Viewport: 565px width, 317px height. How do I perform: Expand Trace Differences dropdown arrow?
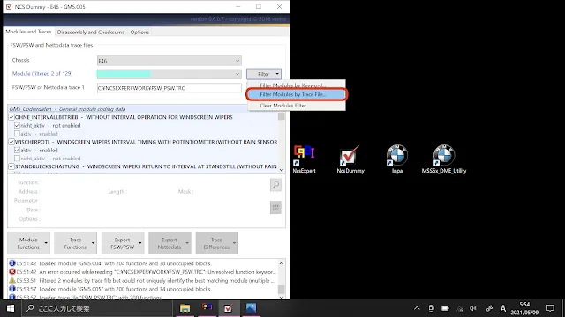[x=234, y=243]
